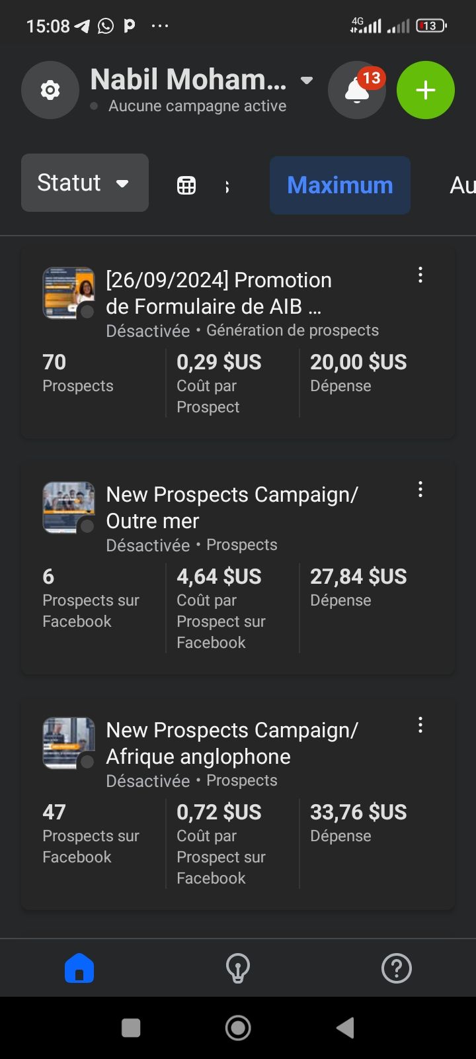Screen dimensions: 476x1059
Task: Select the Maximum date range tab
Action: click(x=340, y=185)
